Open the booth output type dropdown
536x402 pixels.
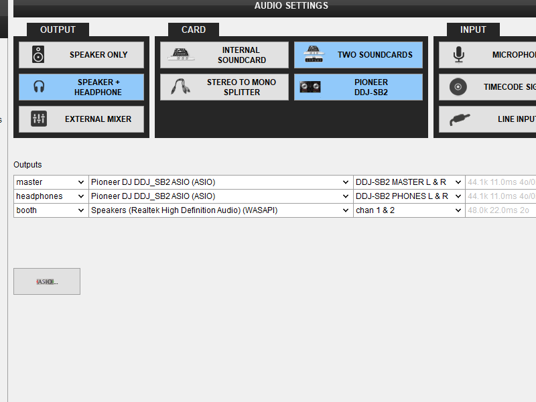51,210
